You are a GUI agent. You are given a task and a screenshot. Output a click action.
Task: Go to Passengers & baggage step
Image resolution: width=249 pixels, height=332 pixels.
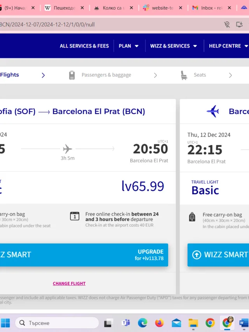(x=106, y=75)
